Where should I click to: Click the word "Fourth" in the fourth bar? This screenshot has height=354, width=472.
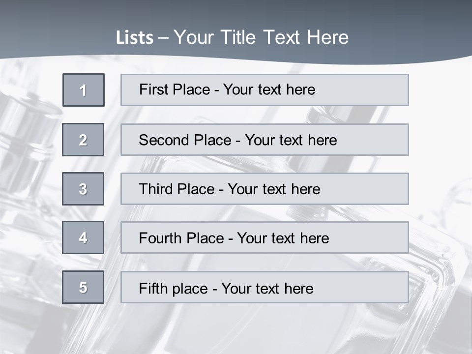point(160,238)
